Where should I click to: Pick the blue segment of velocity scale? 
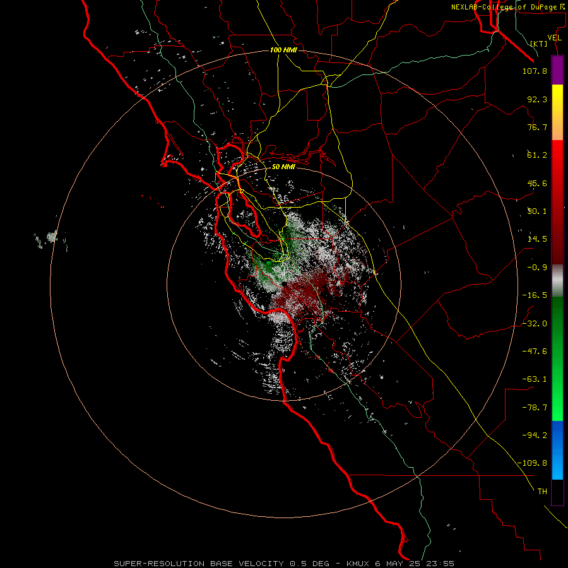(x=557, y=450)
